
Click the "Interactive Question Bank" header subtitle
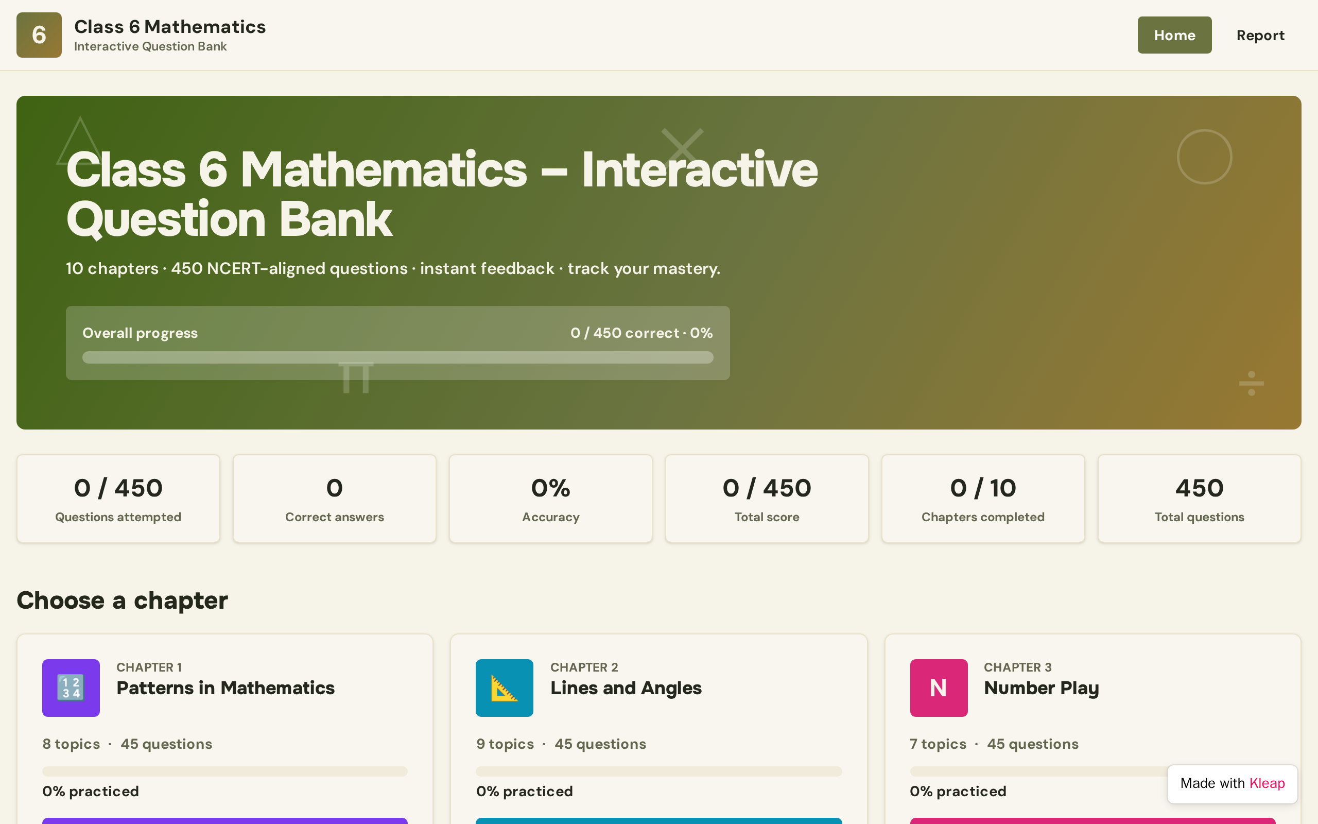coord(150,47)
